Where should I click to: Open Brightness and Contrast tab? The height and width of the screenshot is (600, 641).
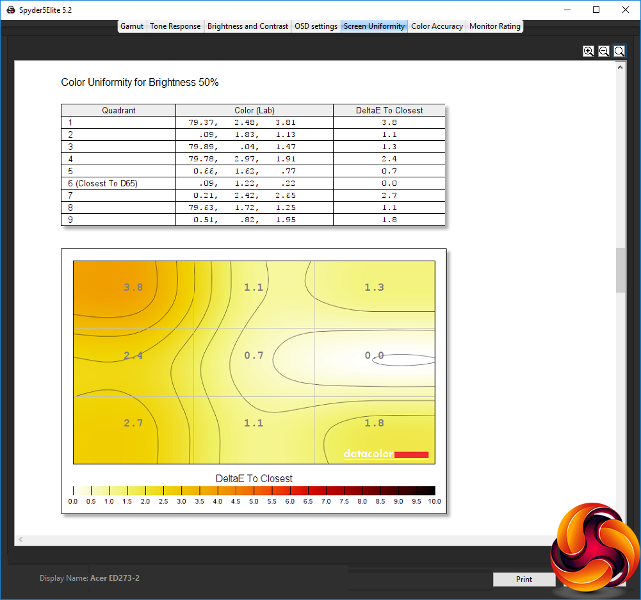[247, 26]
